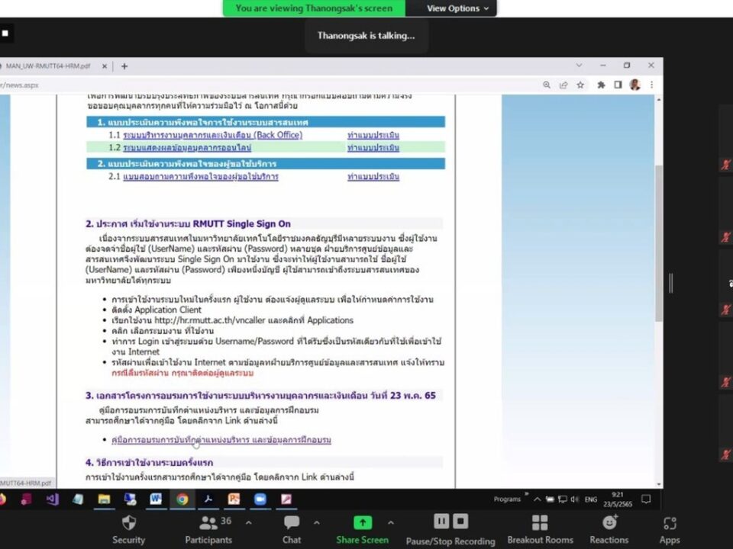Open the Back Office system link in row 1.1
This screenshot has height=549, width=733.
click(x=213, y=135)
